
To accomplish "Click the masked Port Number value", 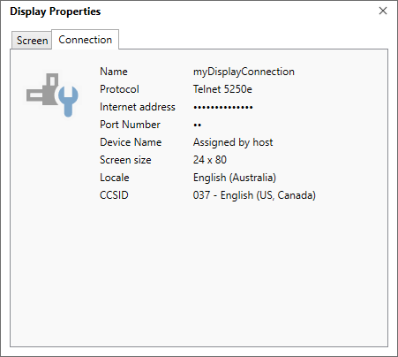I will (197, 125).
